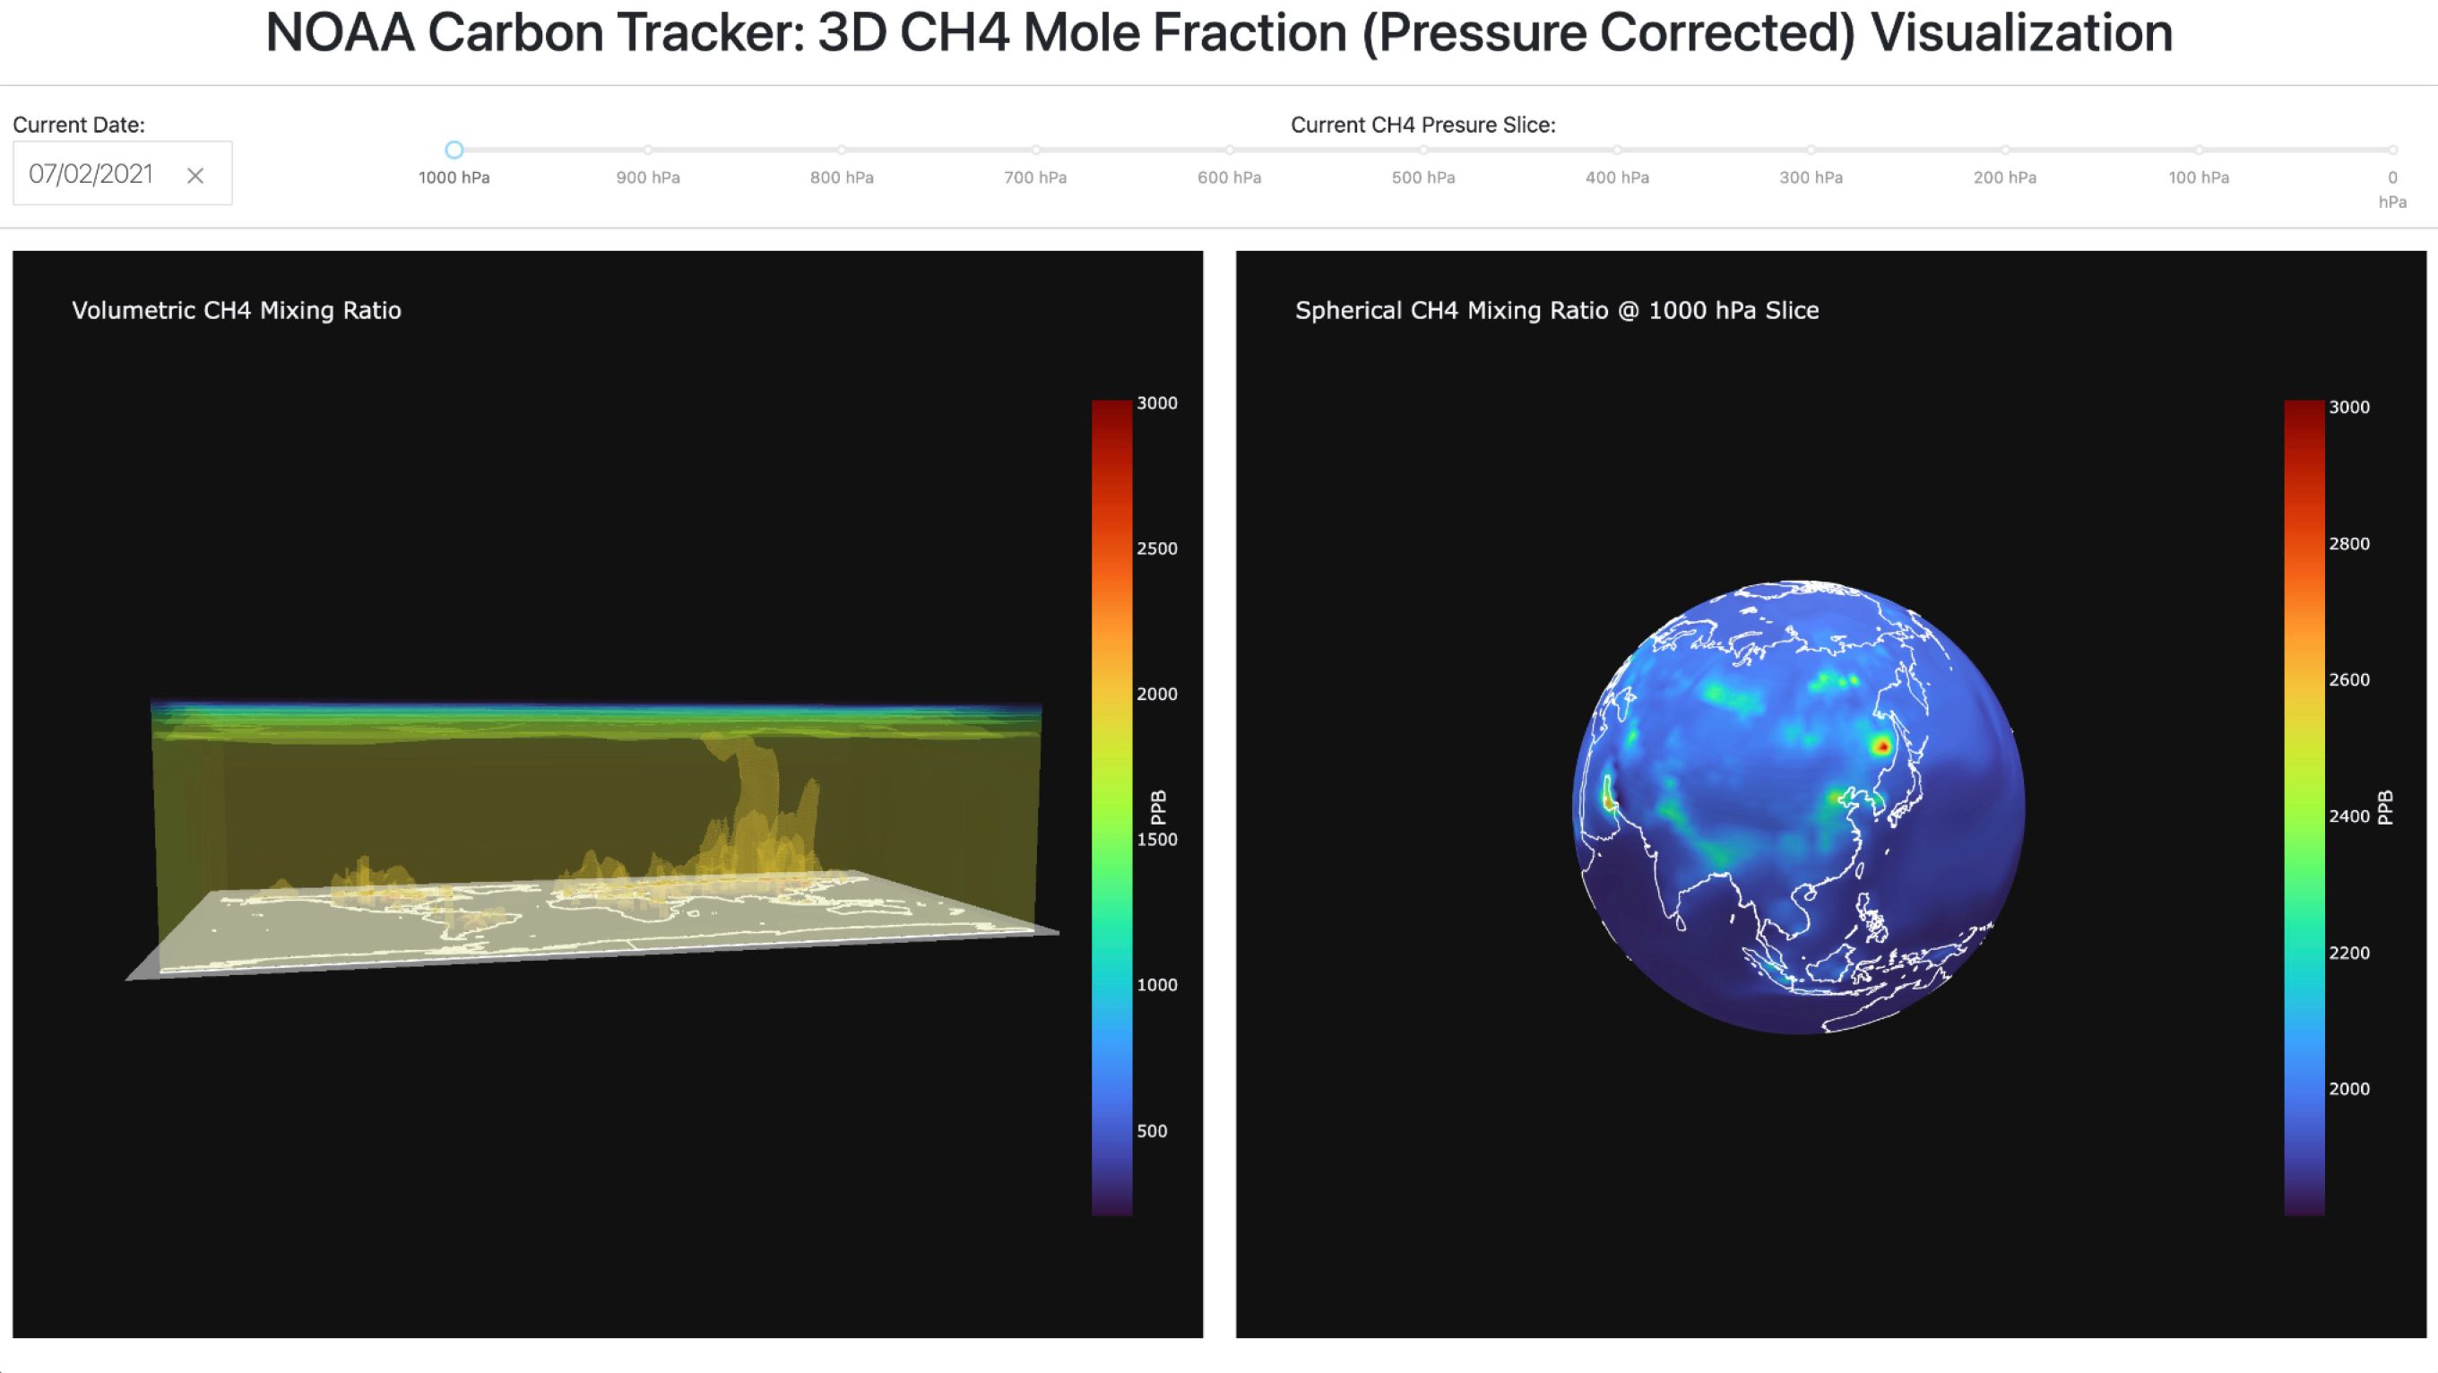2438x1373 pixels.
Task: Click the 'Current Date:' label
Action: pos(79,125)
